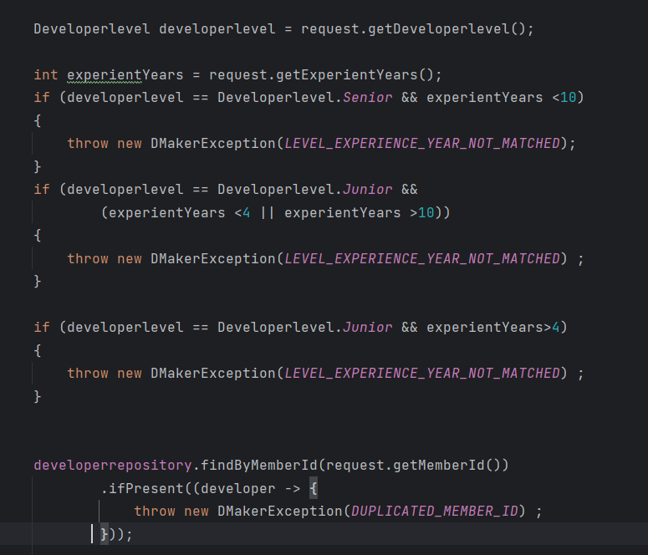Click the developer lambda parameter
This screenshot has height=555, width=648.
(x=238, y=488)
